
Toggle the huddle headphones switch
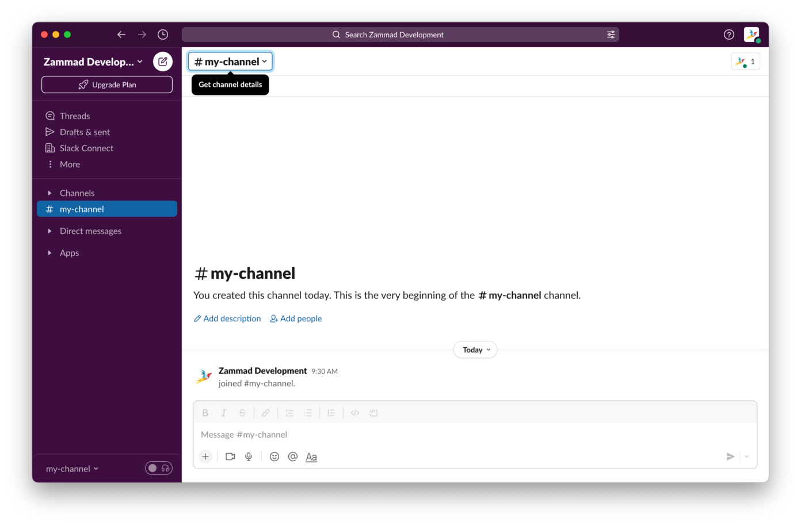point(159,468)
